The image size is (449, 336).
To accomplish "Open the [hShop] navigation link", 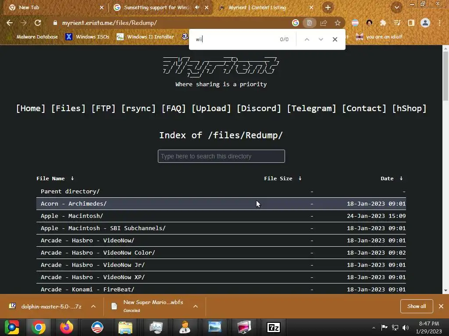I will click(x=409, y=108).
